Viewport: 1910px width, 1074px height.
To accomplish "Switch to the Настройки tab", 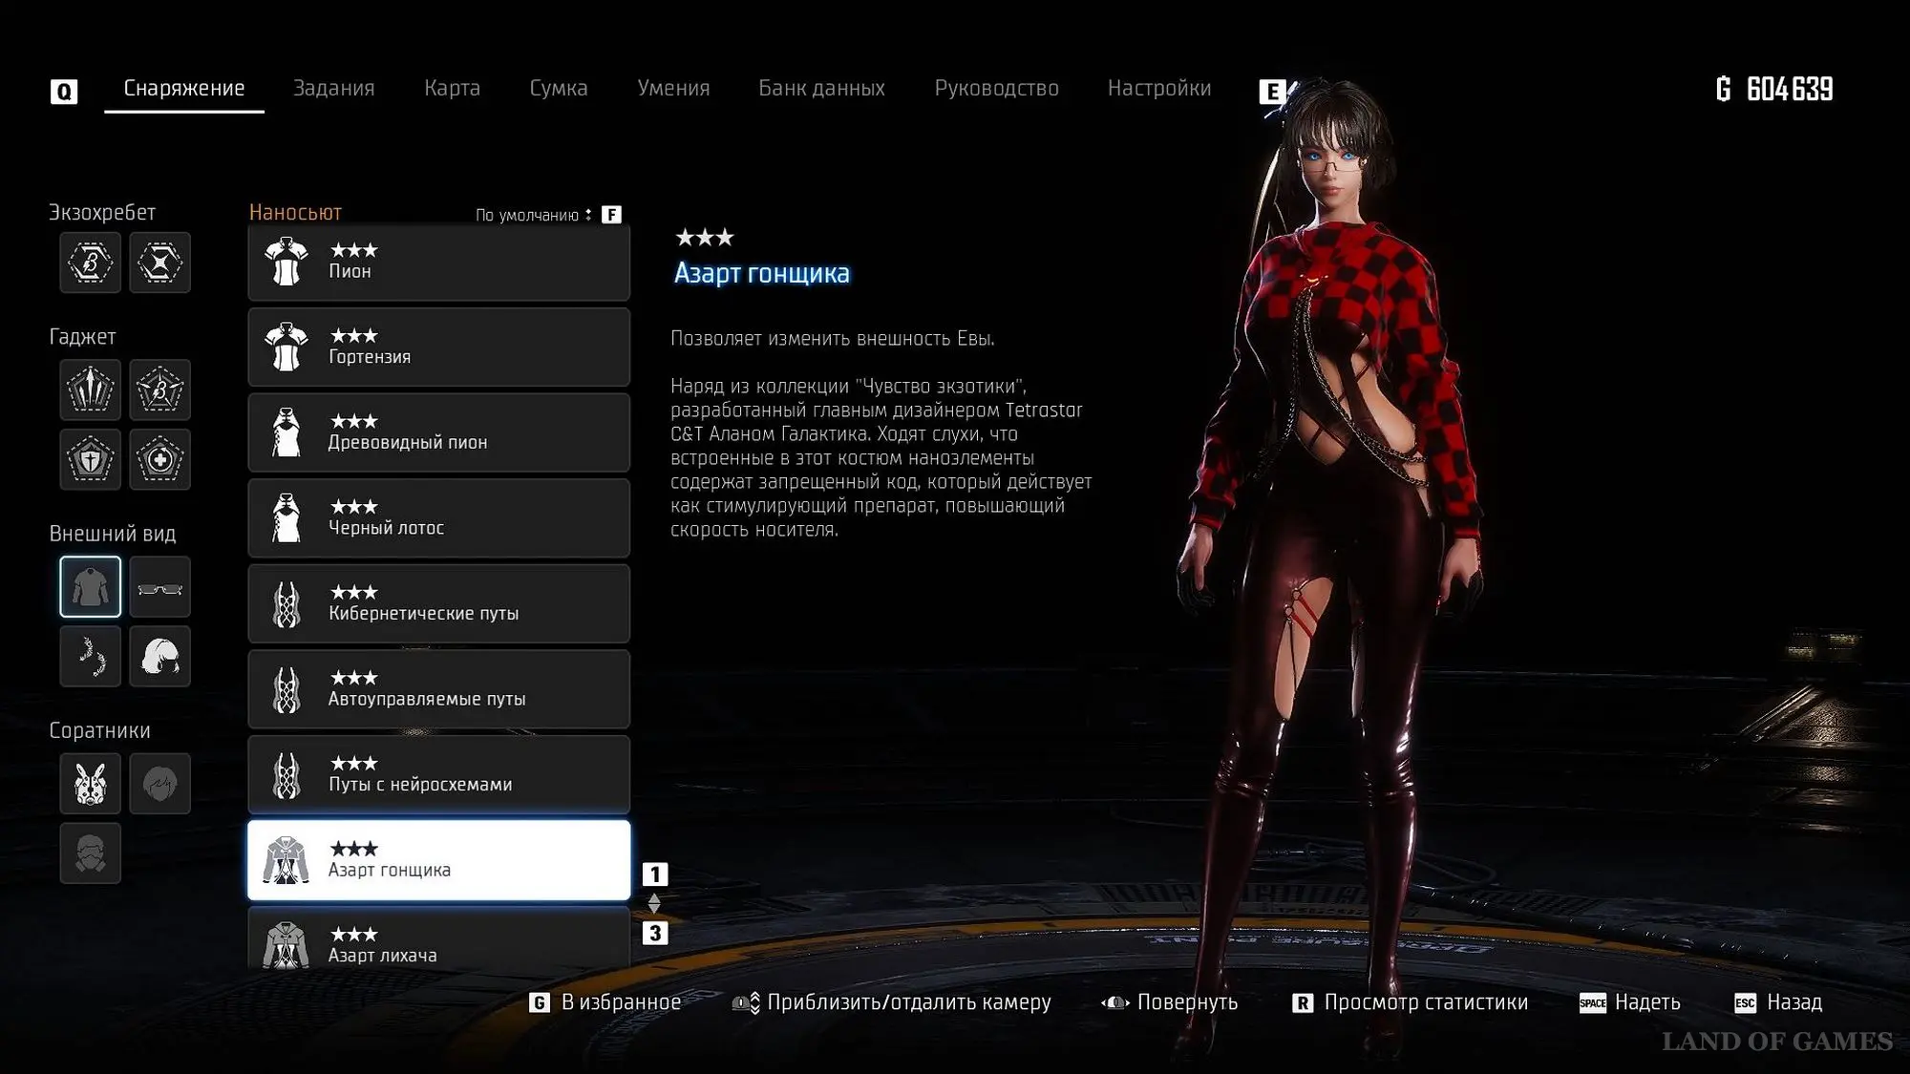I will pyautogui.click(x=1159, y=88).
